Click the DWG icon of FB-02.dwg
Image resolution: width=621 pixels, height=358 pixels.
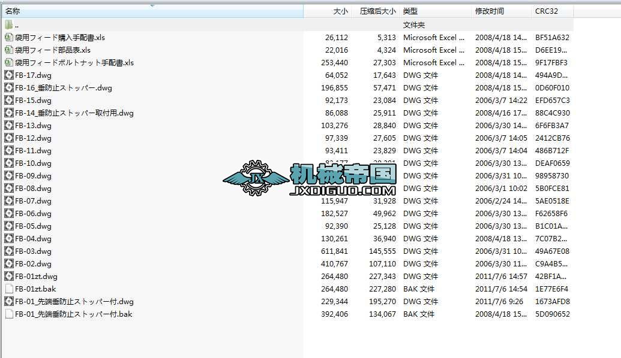[x=9, y=264]
